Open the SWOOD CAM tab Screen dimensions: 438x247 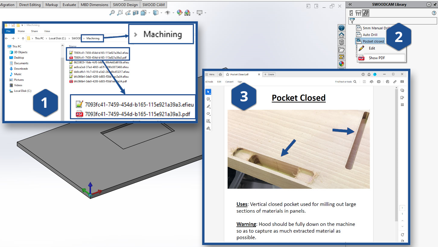tap(153, 5)
